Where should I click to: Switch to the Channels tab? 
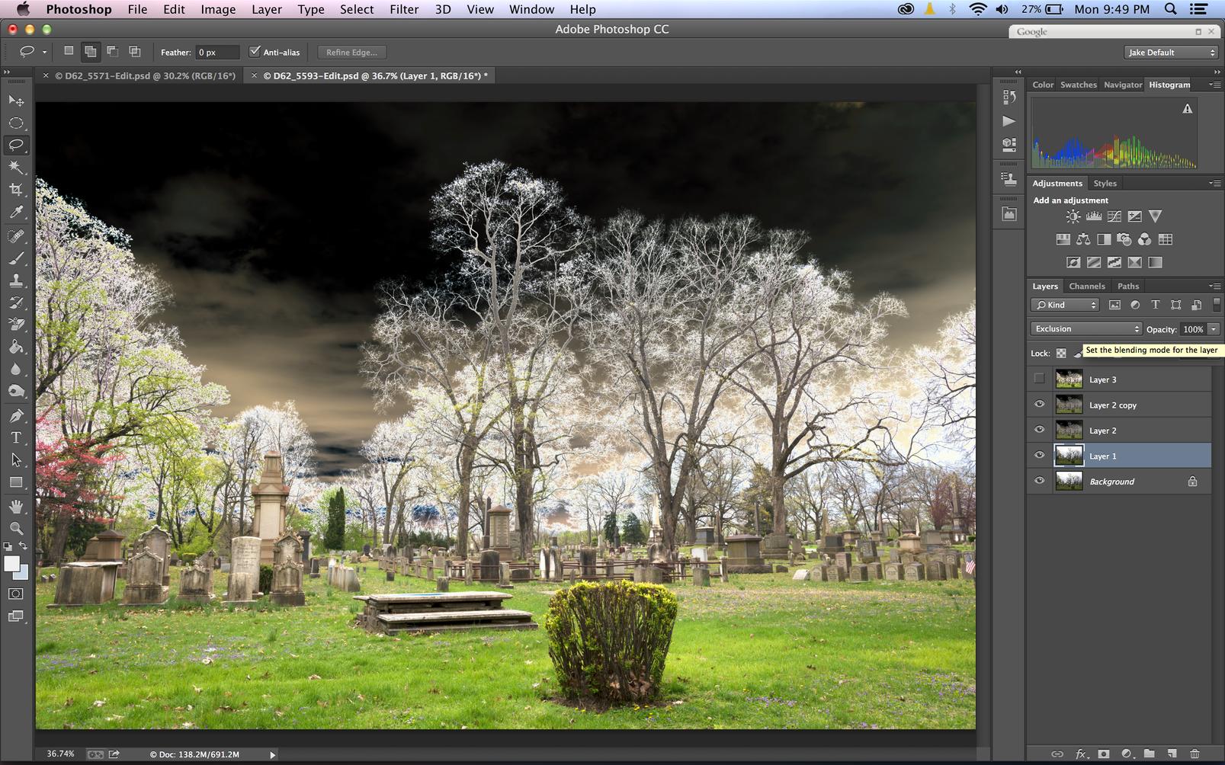[x=1086, y=286]
